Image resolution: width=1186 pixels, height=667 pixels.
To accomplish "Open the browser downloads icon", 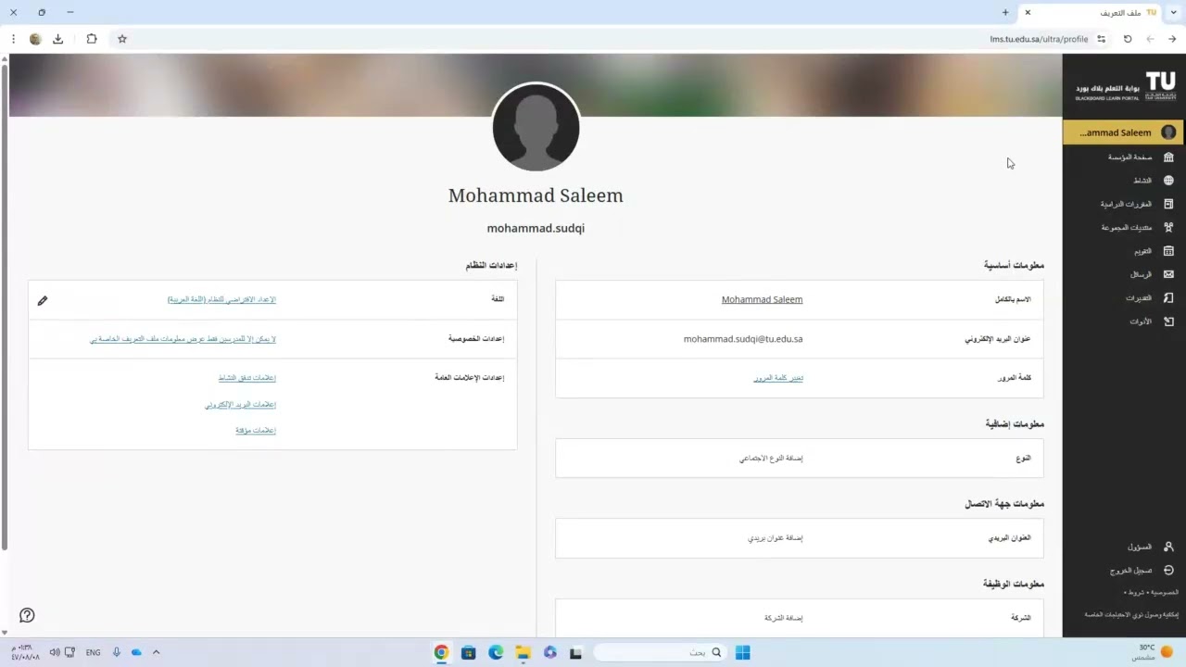I will 57,39.
